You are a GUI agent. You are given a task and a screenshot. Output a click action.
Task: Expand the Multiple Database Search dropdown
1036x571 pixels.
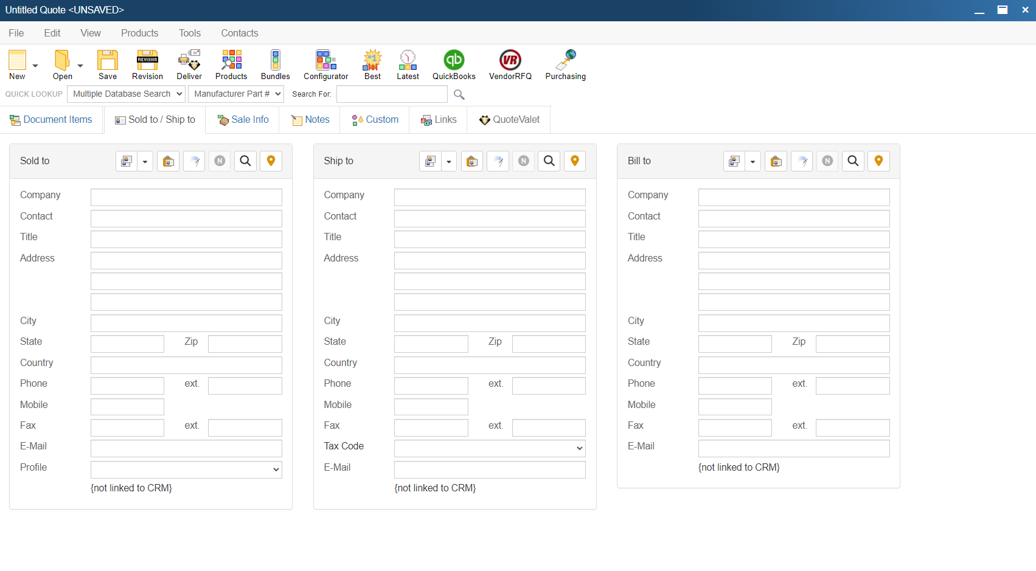pos(127,94)
